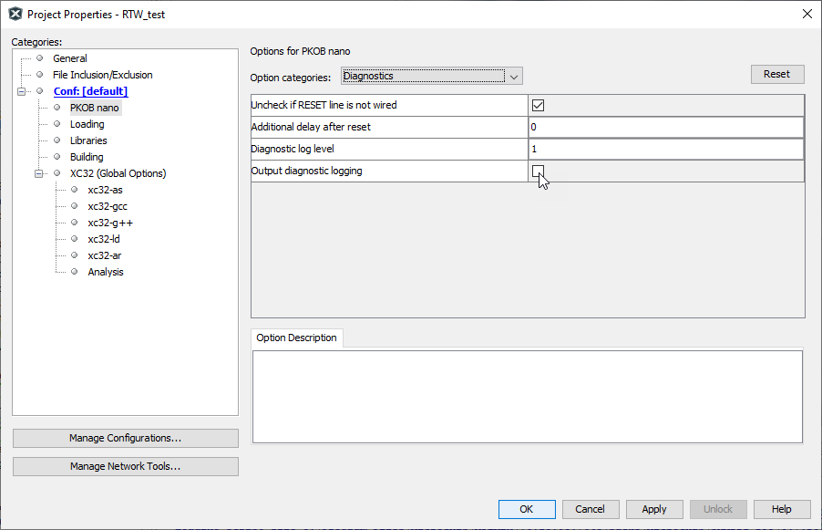Screen dimensions: 822x530
Task: Click the Apply button
Action: (x=653, y=509)
